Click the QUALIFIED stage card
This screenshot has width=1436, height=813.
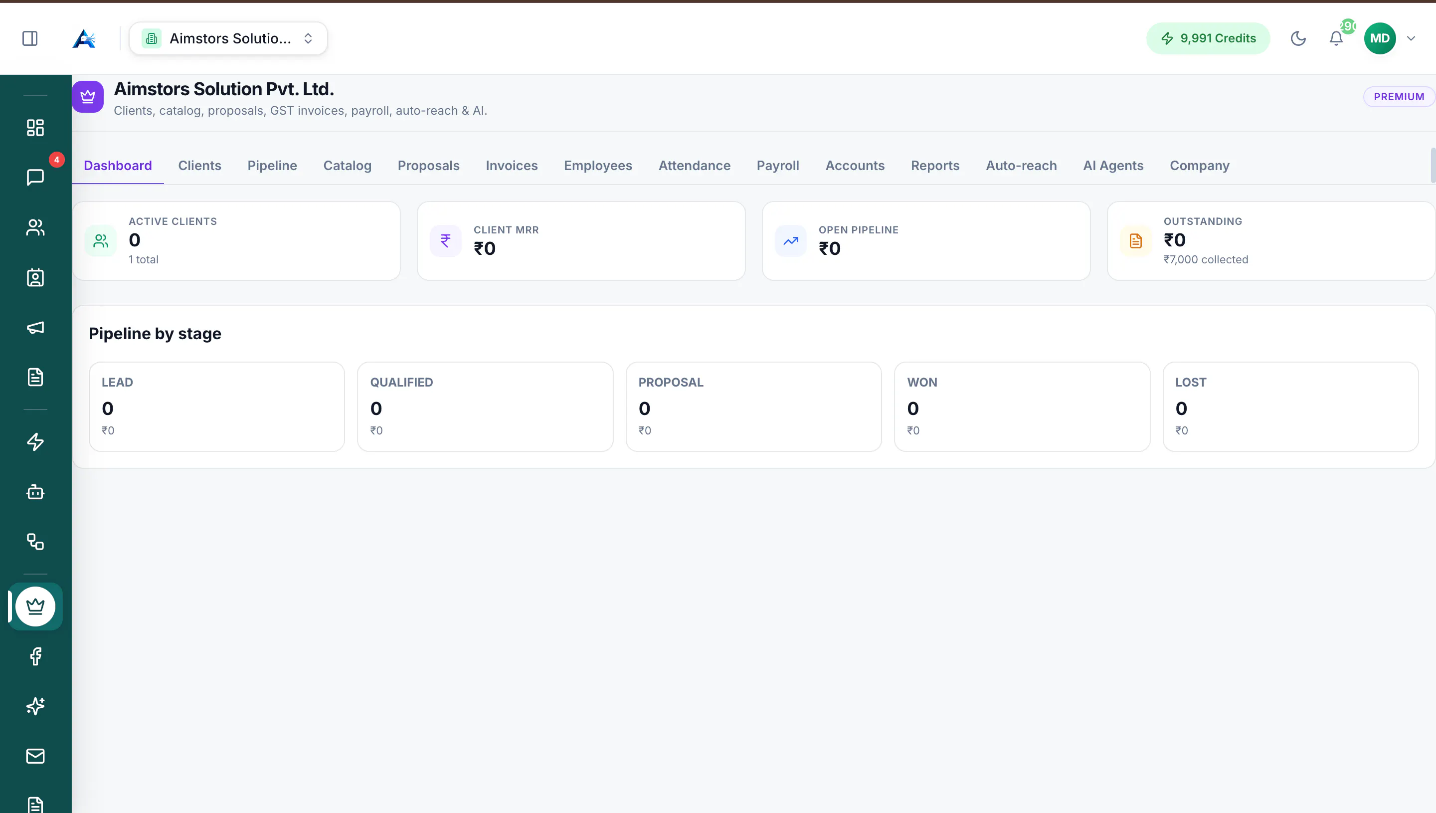(x=486, y=406)
